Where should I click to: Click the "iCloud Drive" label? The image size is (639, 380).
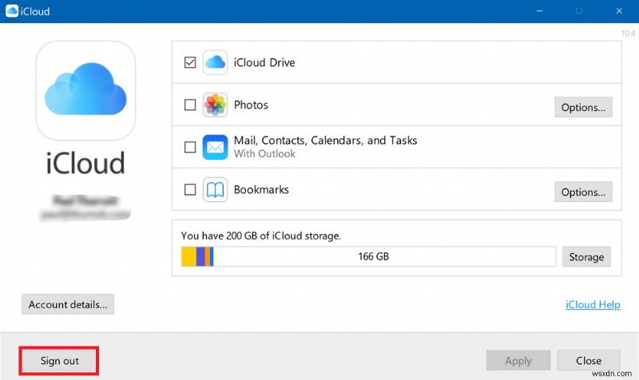coord(264,62)
